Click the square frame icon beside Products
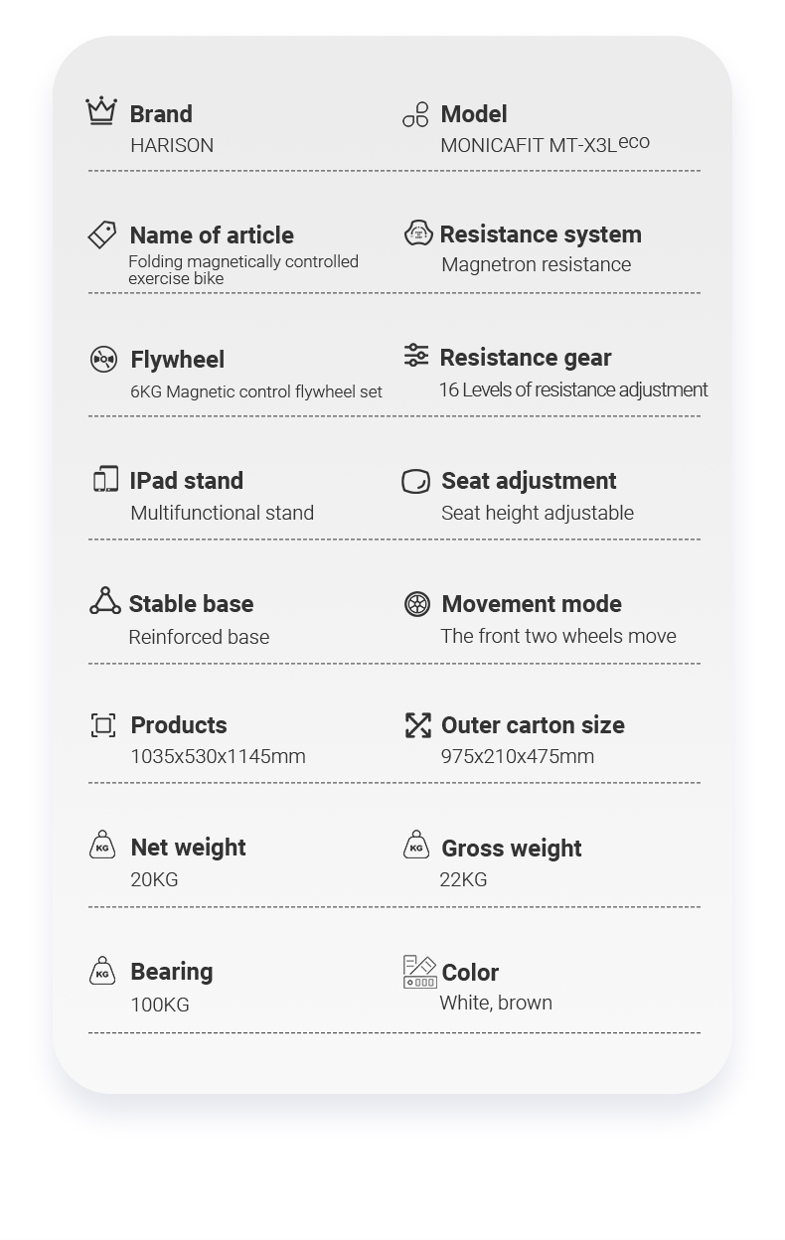The image size is (785, 1240). point(103,725)
